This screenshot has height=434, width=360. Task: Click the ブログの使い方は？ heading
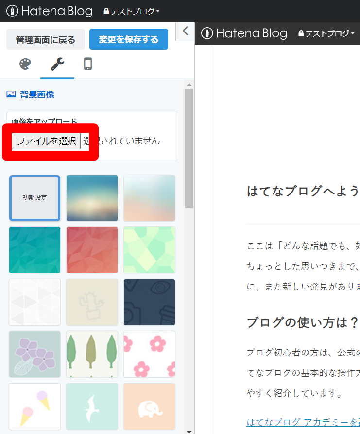point(302,322)
